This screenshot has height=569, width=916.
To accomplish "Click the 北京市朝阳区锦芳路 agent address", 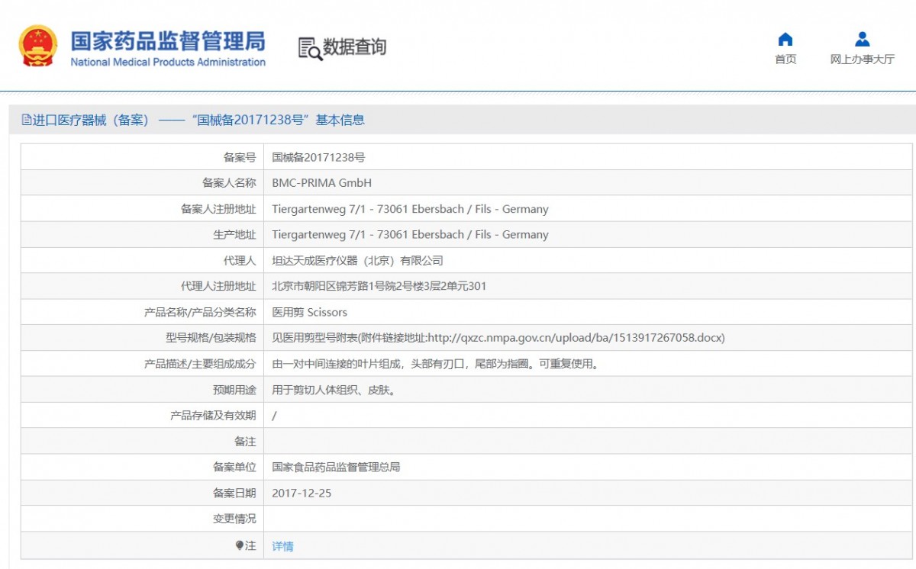I will click(379, 287).
